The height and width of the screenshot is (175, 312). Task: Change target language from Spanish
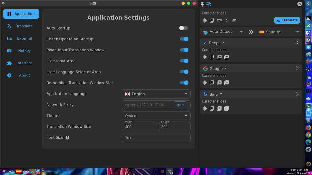pos(279,32)
